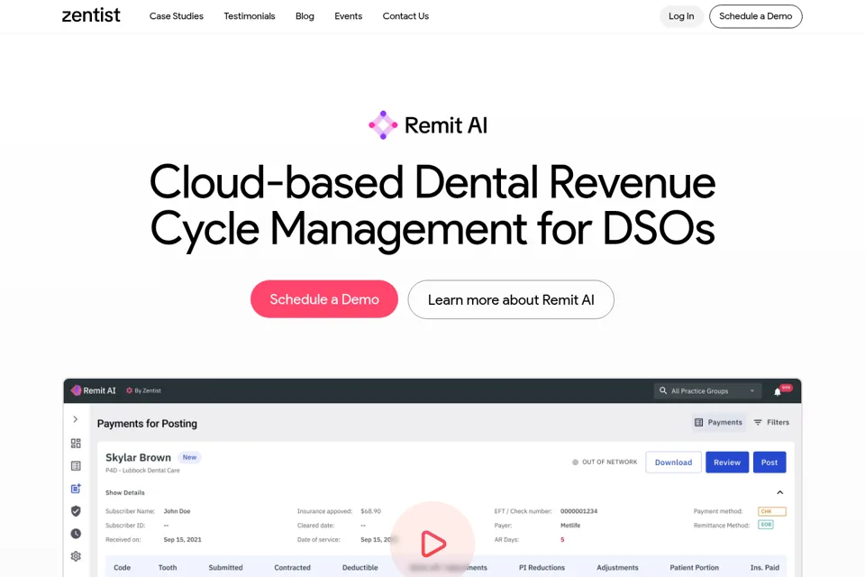Click the Remit AI diamond logo icon
Image resolution: width=865 pixels, height=577 pixels.
(x=383, y=125)
